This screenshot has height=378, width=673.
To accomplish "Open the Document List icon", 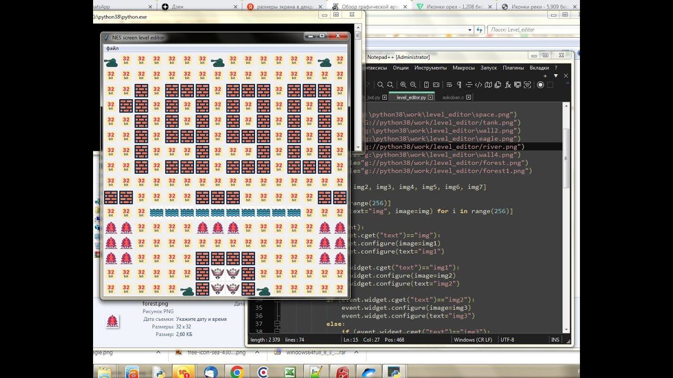I will [498, 85].
